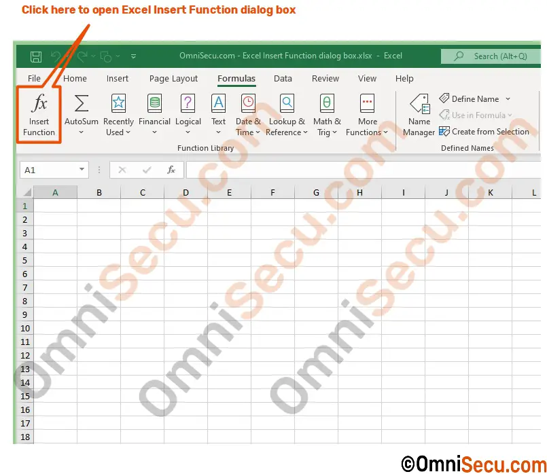The height and width of the screenshot is (474, 547).
Task: Select column H header
Action: pos(359,192)
